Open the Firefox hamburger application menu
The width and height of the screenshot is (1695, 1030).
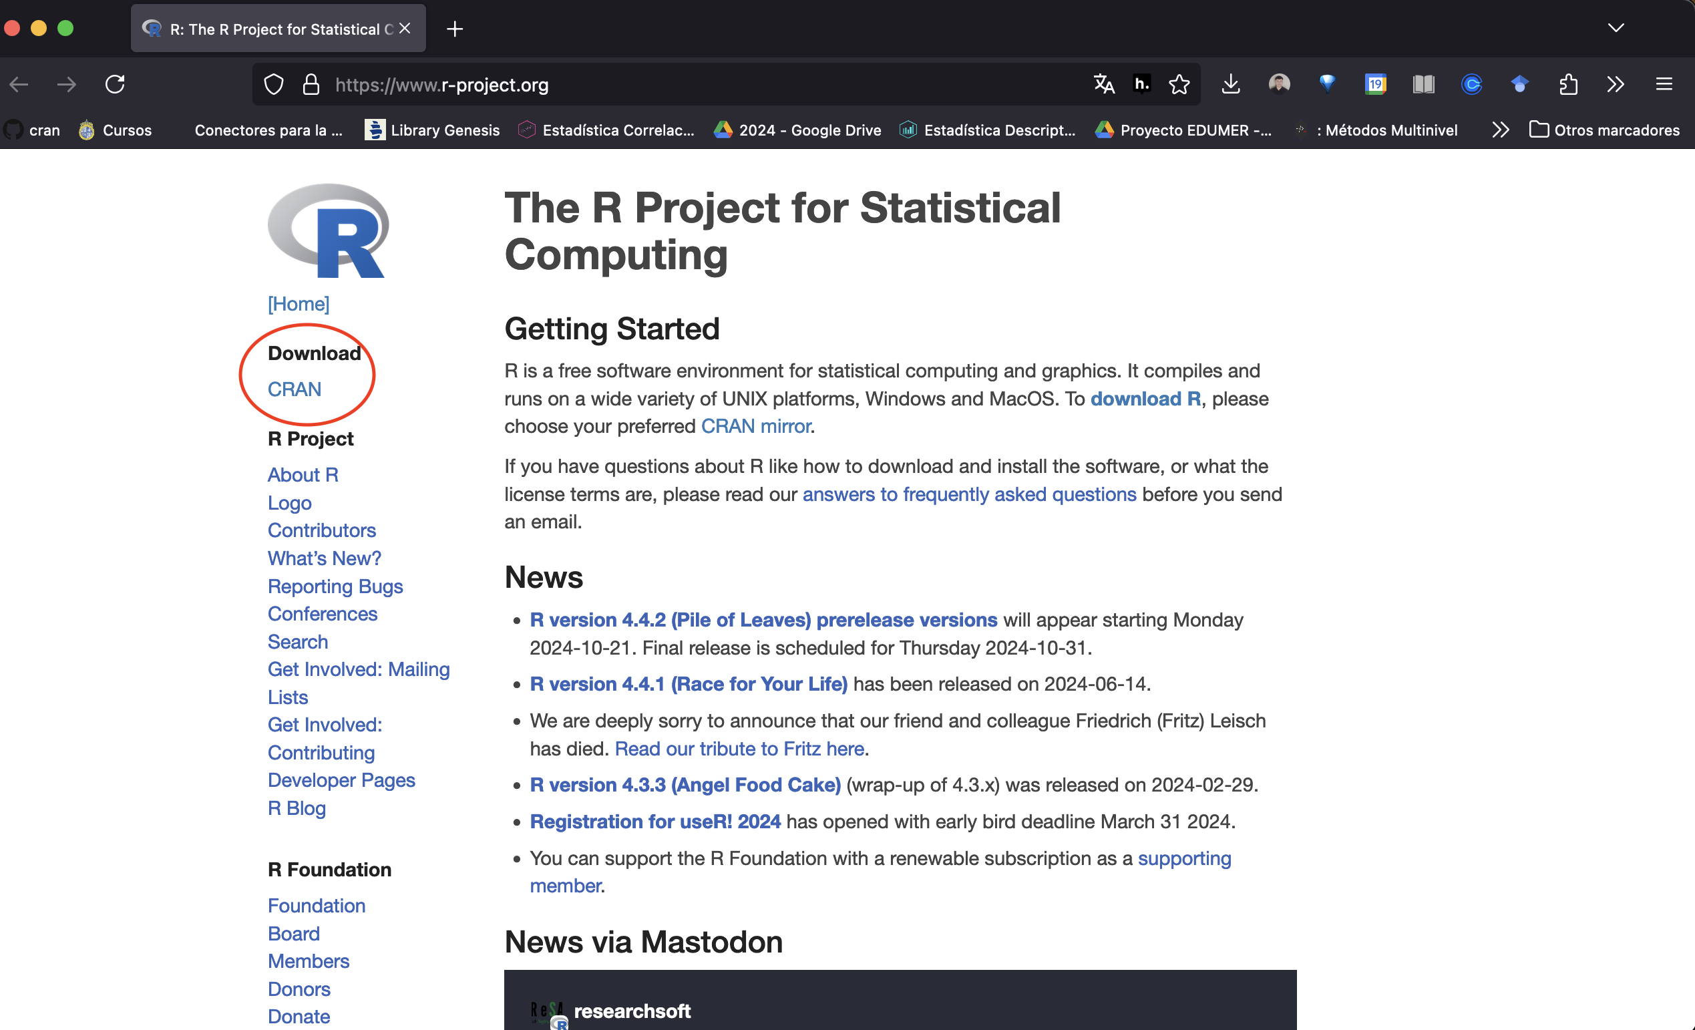click(x=1664, y=85)
